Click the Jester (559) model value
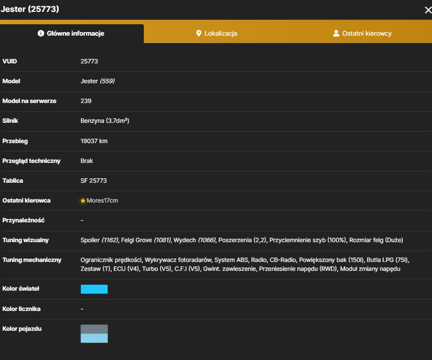 [x=98, y=81]
